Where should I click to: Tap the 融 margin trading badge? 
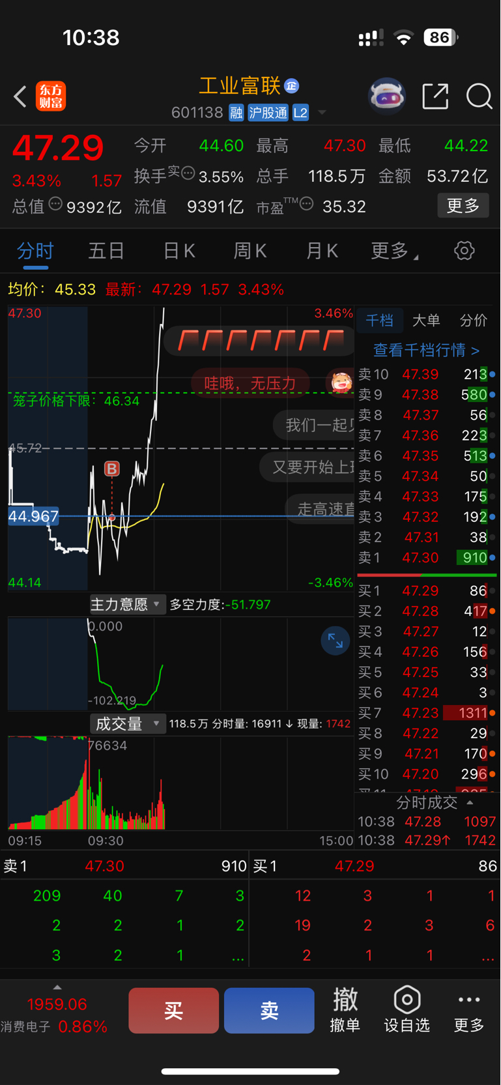pyautogui.click(x=236, y=113)
